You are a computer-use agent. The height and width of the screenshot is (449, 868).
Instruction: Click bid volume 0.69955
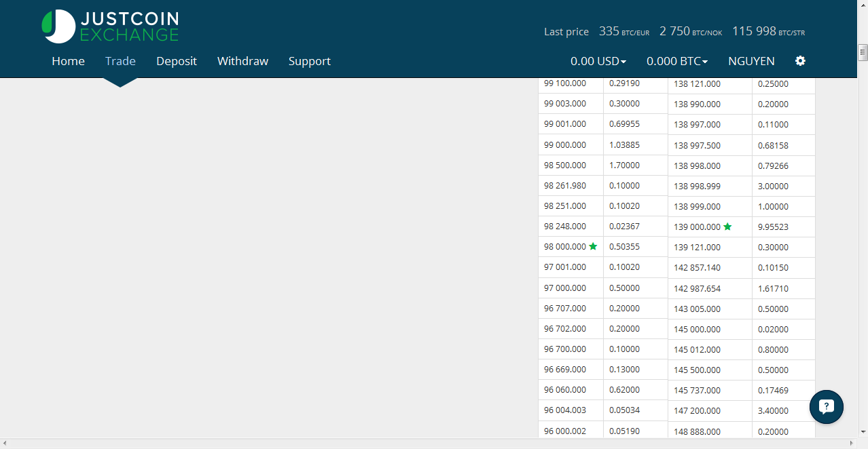[x=624, y=123]
